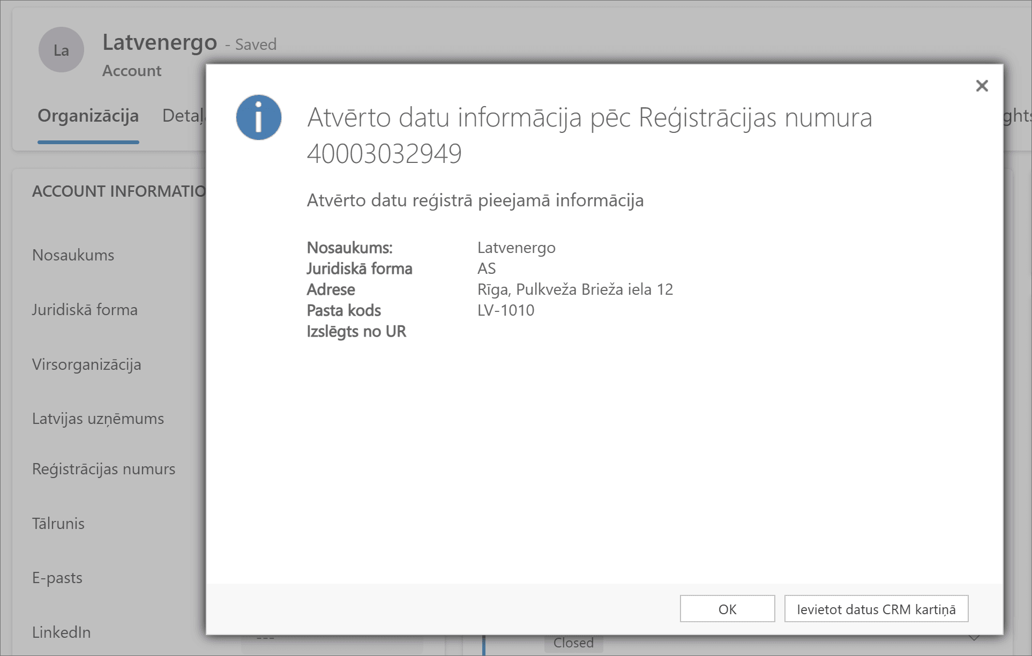Click the Nosaukums field label in the form
The image size is (1032, 656).
(x=73, y=255)
